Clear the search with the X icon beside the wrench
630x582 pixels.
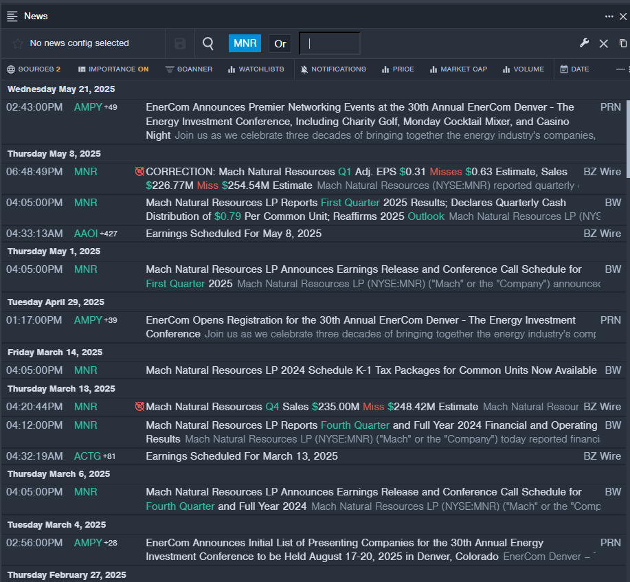click(x=603, y=43)
